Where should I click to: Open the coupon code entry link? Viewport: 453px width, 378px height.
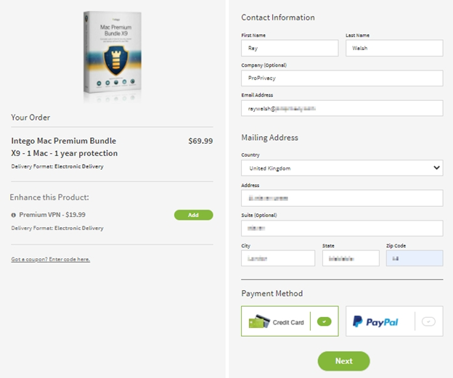point(51,259)
